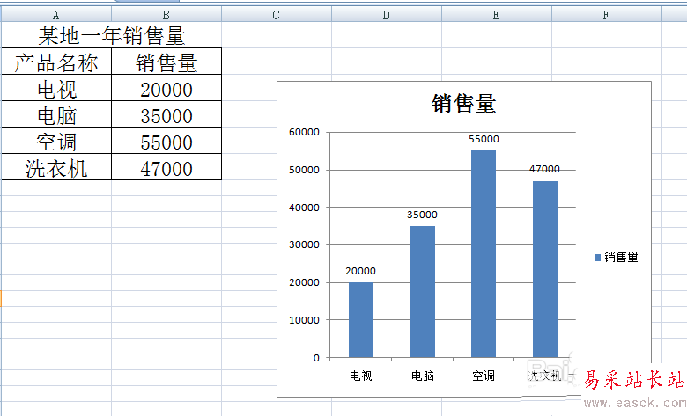This screenshot has height=416, width=687.
Task: Click the 35000 data label above bar
Action: [x=423, y=215]
